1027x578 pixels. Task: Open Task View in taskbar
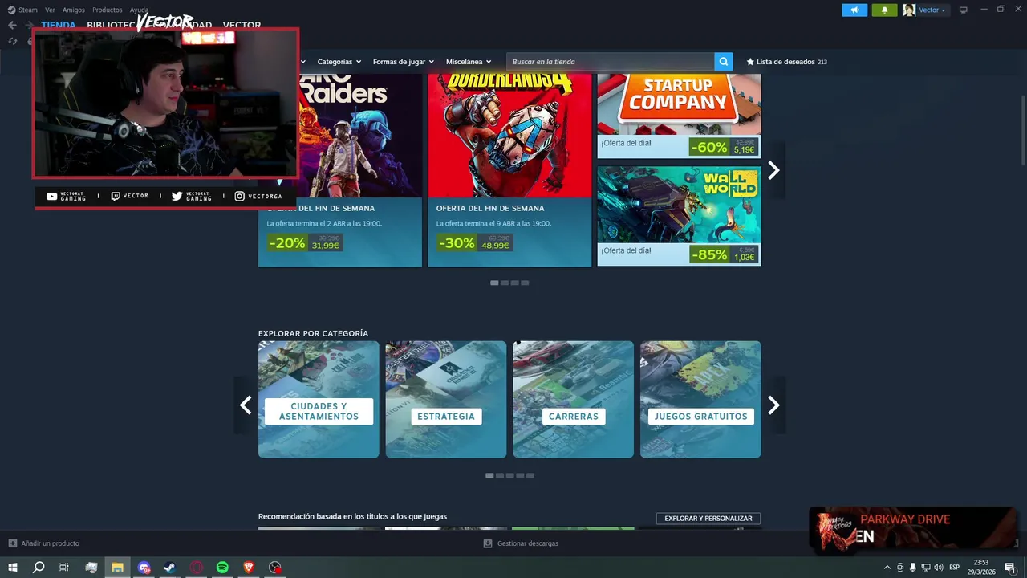[64, 567]
